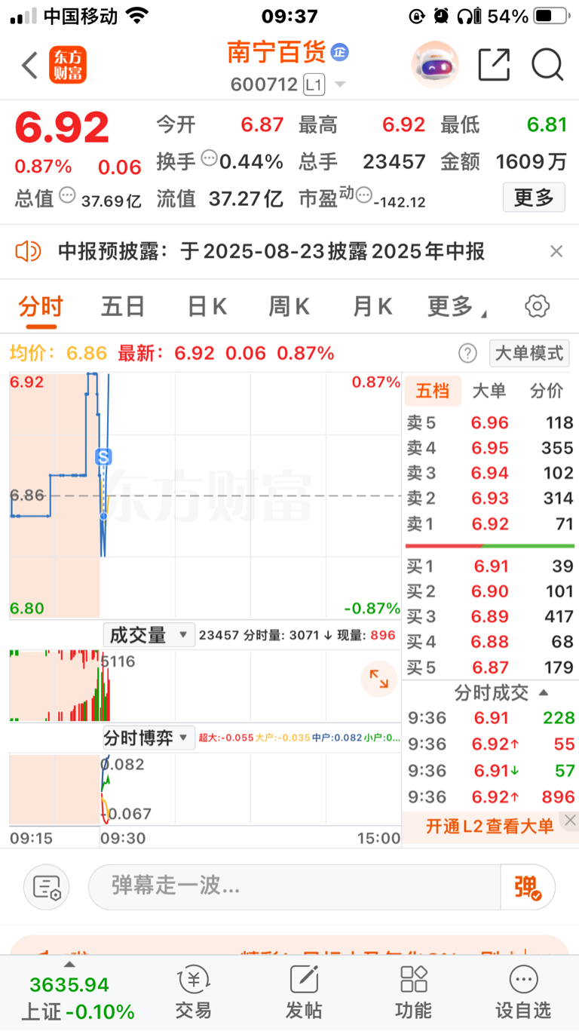Tap the question mark help icon
Screen dimensions: 579x1031
point(467,353)
